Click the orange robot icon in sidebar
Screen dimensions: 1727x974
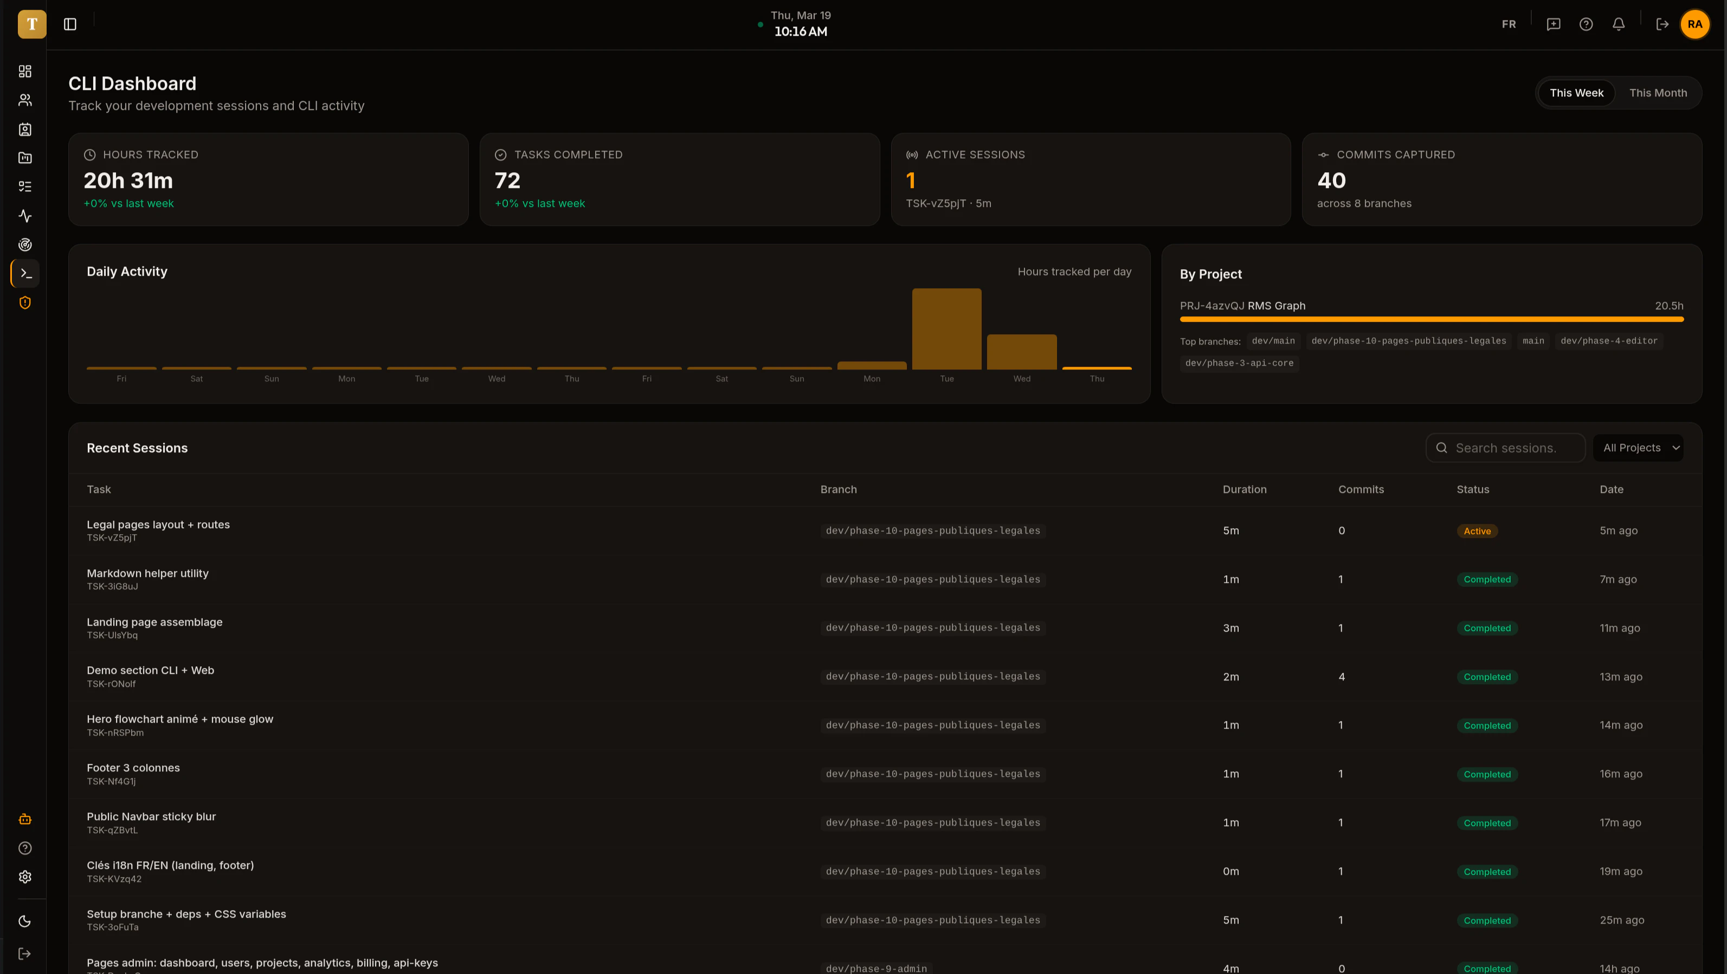[25, 819]
